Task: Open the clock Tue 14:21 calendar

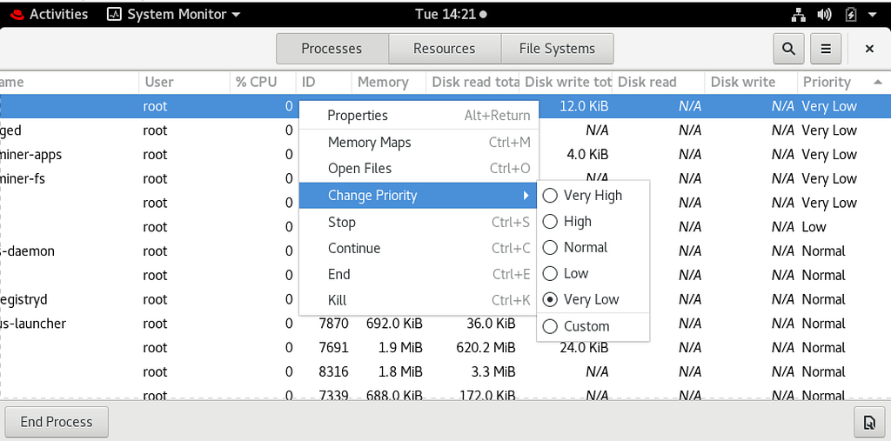Action: tap(452, 14)
